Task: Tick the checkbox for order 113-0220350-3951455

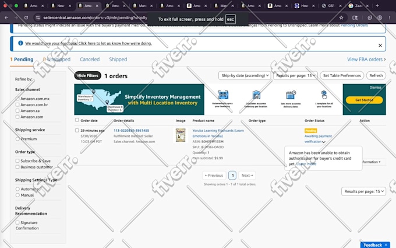Action: tap(77, 130)
